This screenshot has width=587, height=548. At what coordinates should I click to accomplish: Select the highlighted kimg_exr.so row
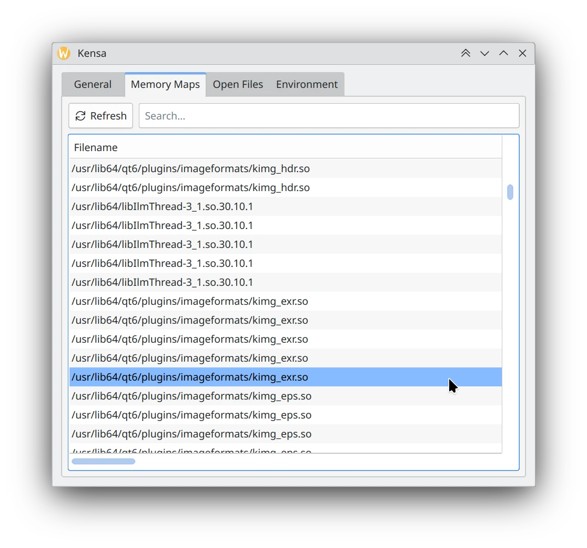click(285, 377)
